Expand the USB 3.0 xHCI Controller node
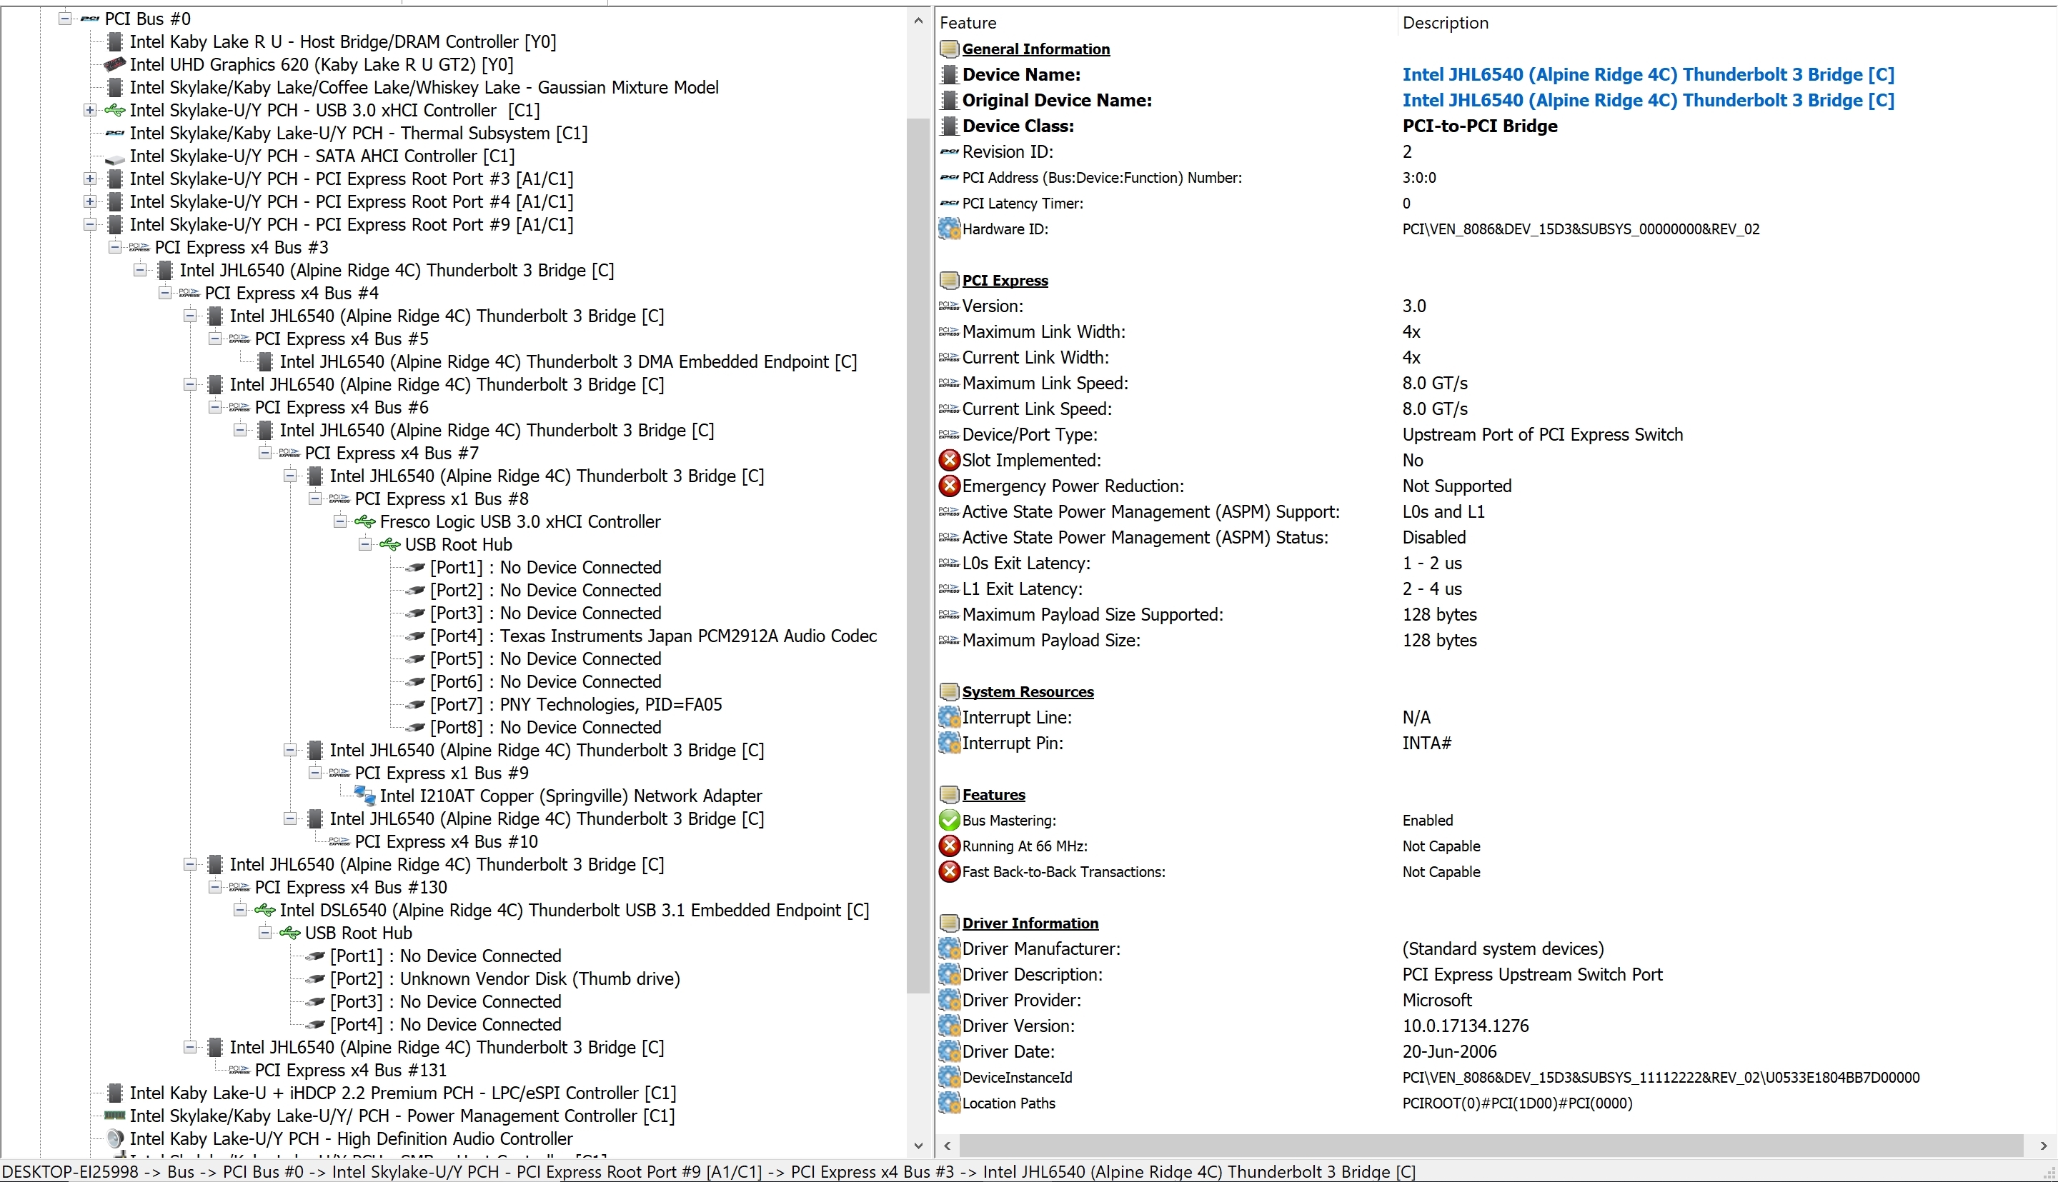Viewport: 2058px width, 1182px height. point(89,111)
